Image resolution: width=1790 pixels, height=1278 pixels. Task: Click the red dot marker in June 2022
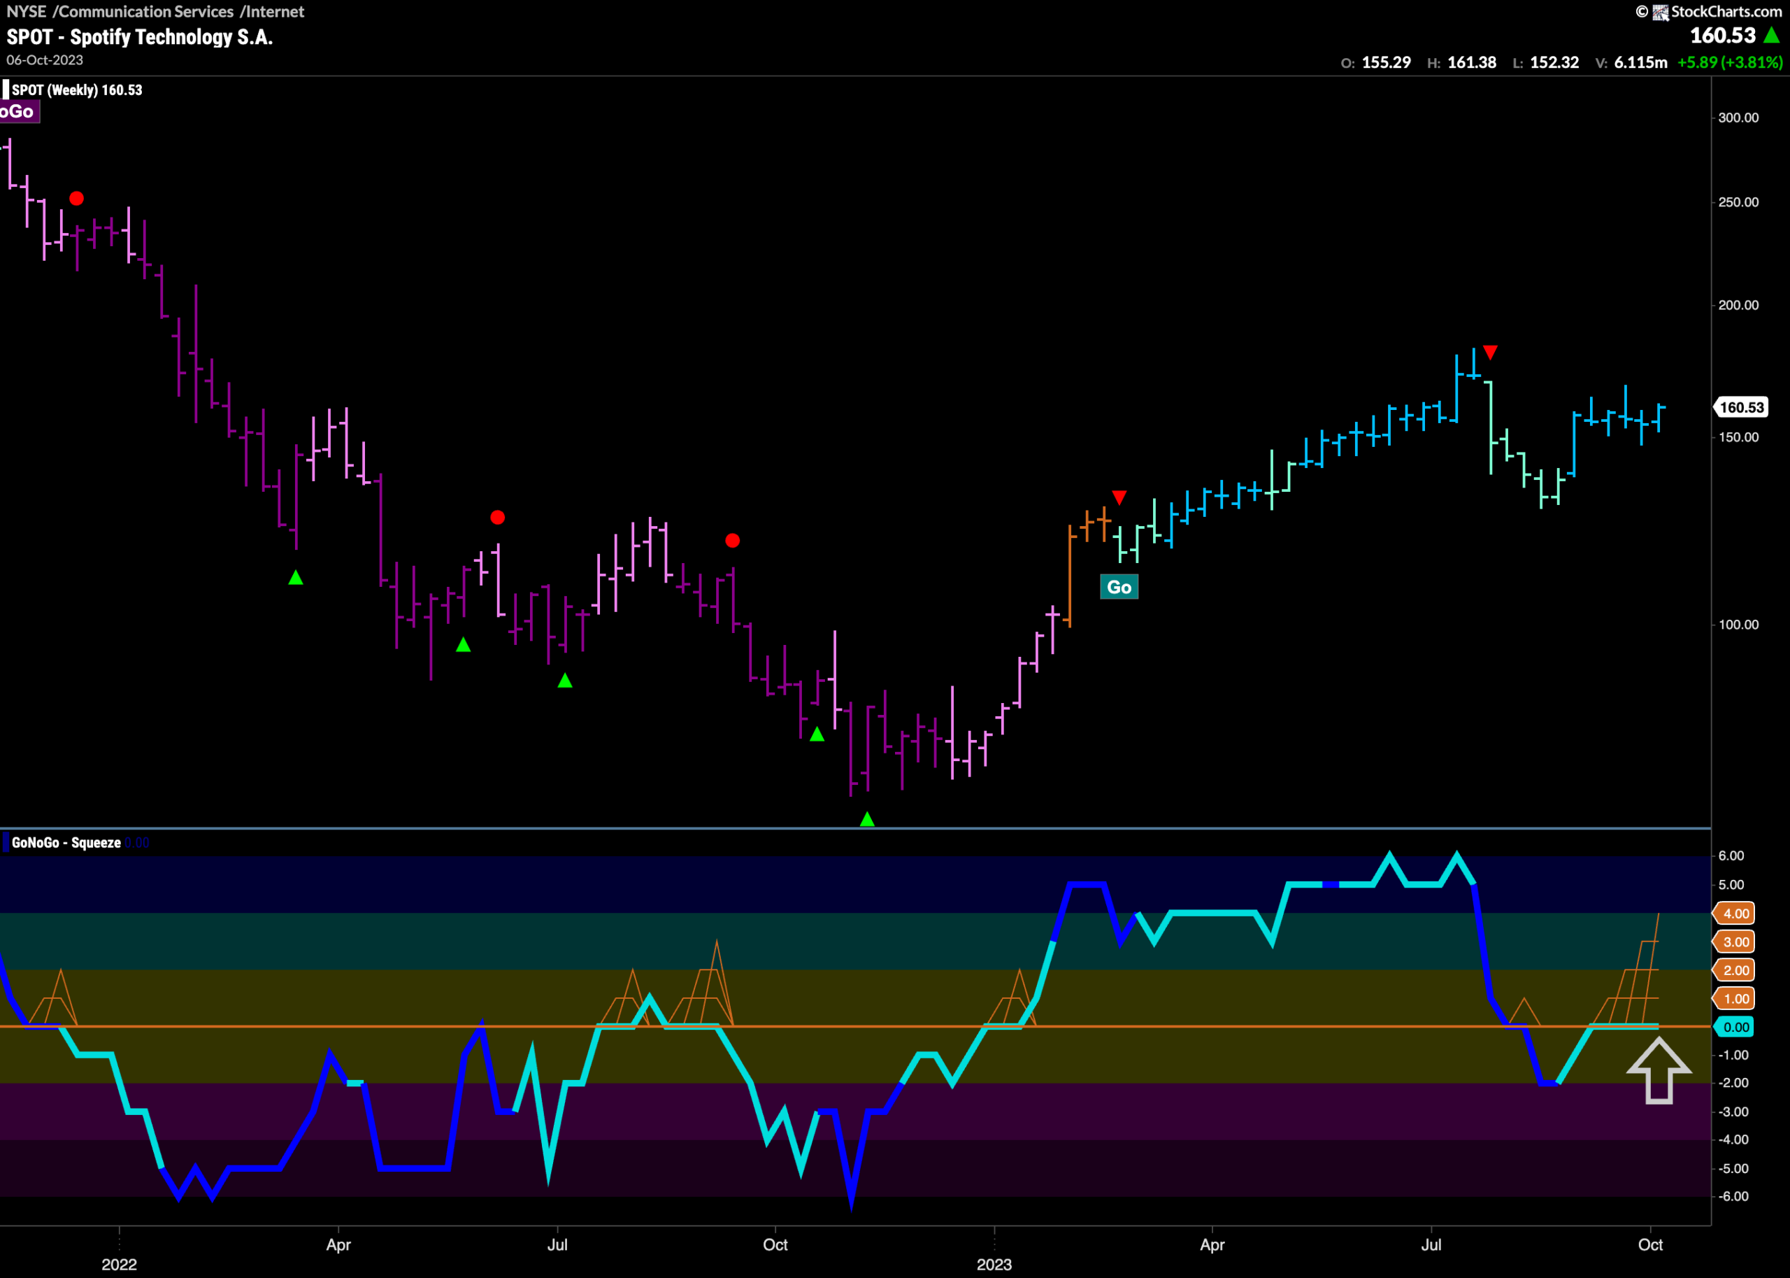click(x=497, y=517)
